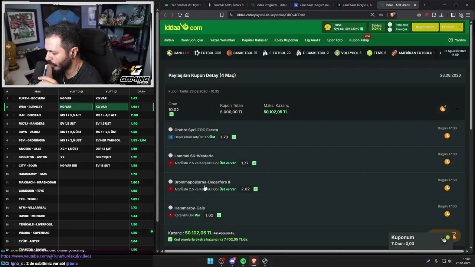This screenshot has width=475, height=267.
Task: Click the clock icon for Lommel SK-Westerlo
Action: coord(447,162)
